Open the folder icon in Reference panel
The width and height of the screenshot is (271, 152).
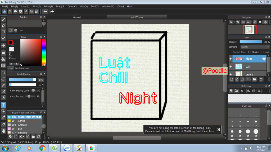pos(236,91)
